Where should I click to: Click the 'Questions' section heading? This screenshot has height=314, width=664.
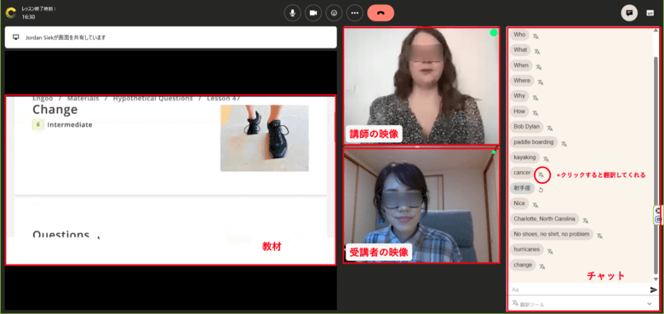coord(61,235)
